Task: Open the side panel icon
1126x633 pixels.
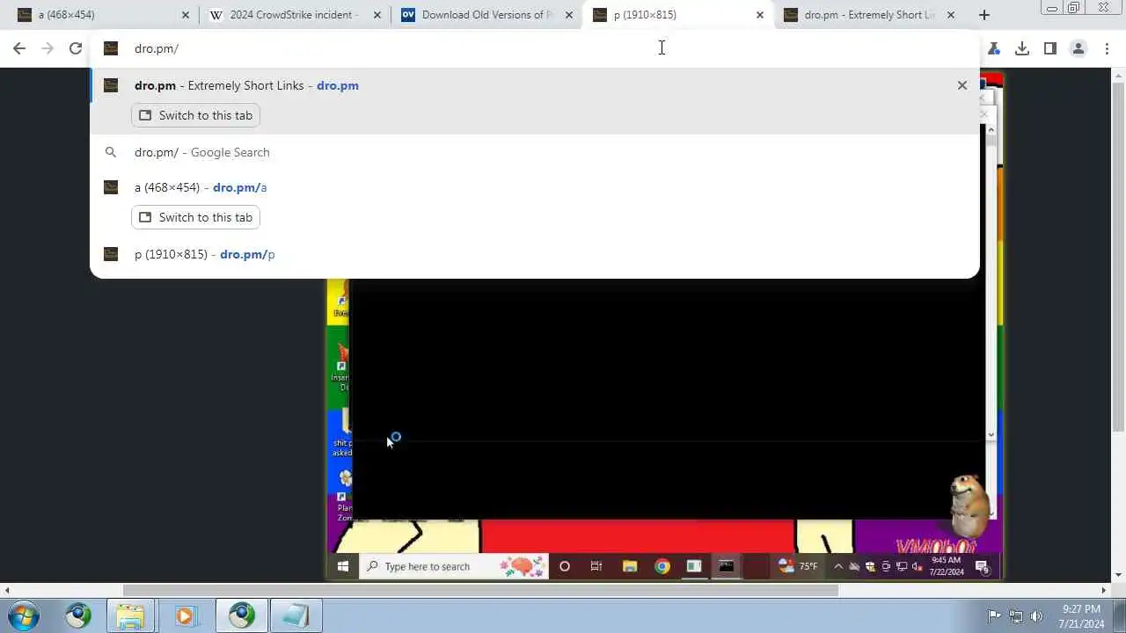Action: pos(1050,49)
